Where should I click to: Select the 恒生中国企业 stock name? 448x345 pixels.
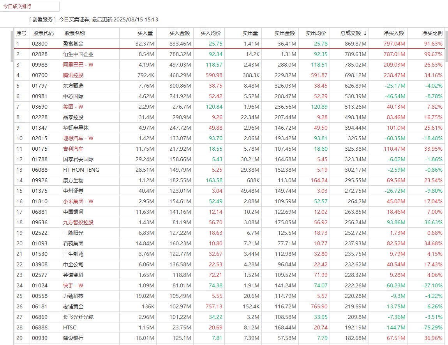pyautogui.click(x=78, y=54)
